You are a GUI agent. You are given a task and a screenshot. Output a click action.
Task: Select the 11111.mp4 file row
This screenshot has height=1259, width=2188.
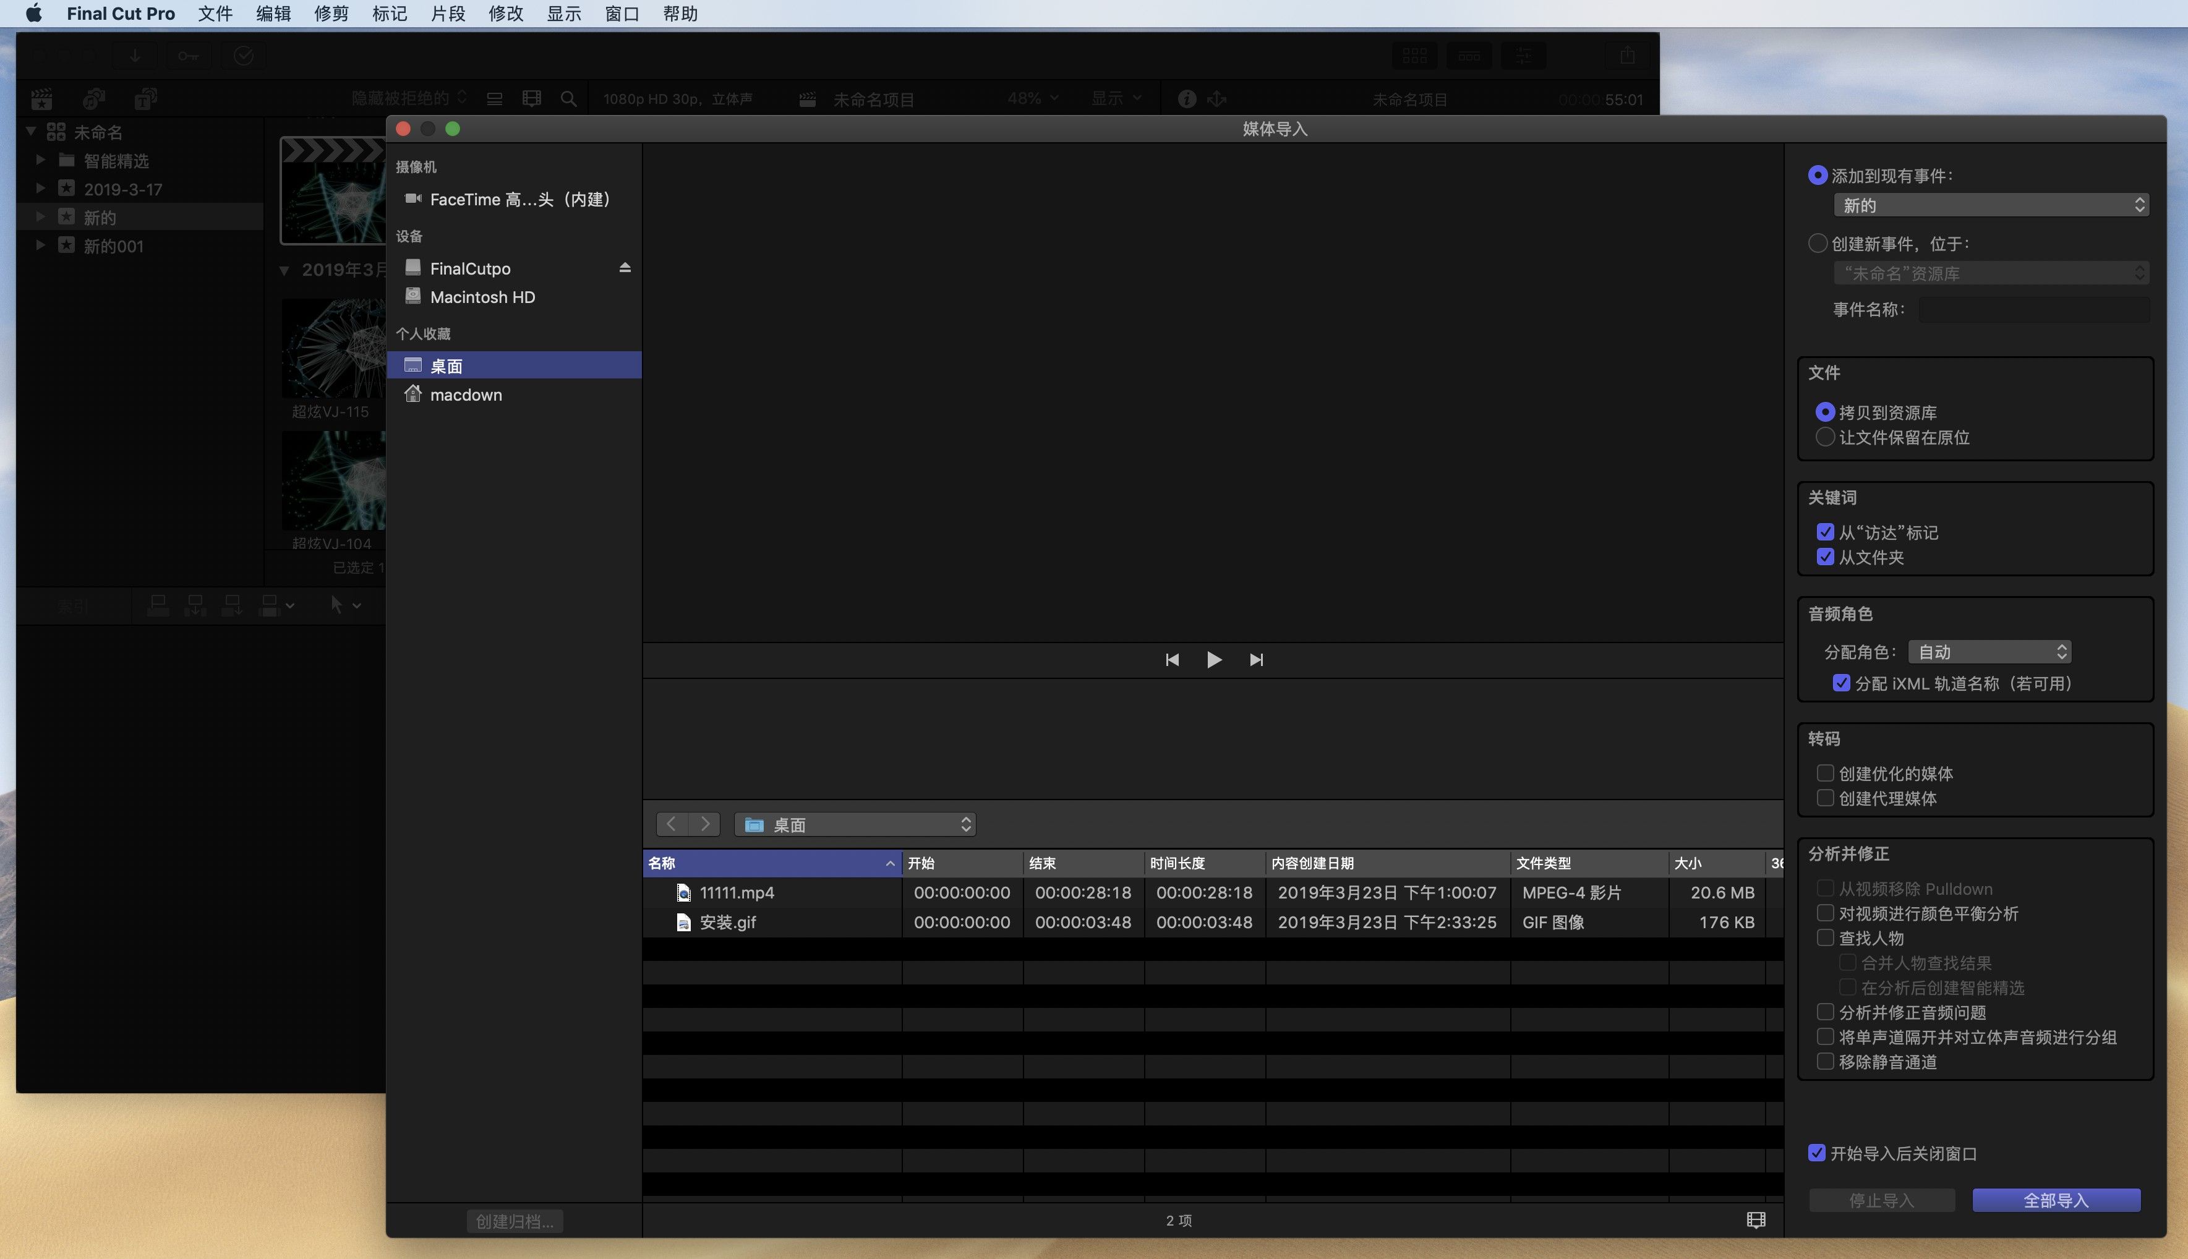[1213, 892]
